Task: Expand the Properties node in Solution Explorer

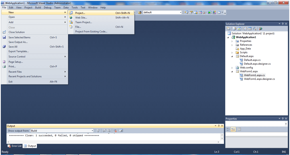Action: [x=232, y=41]
